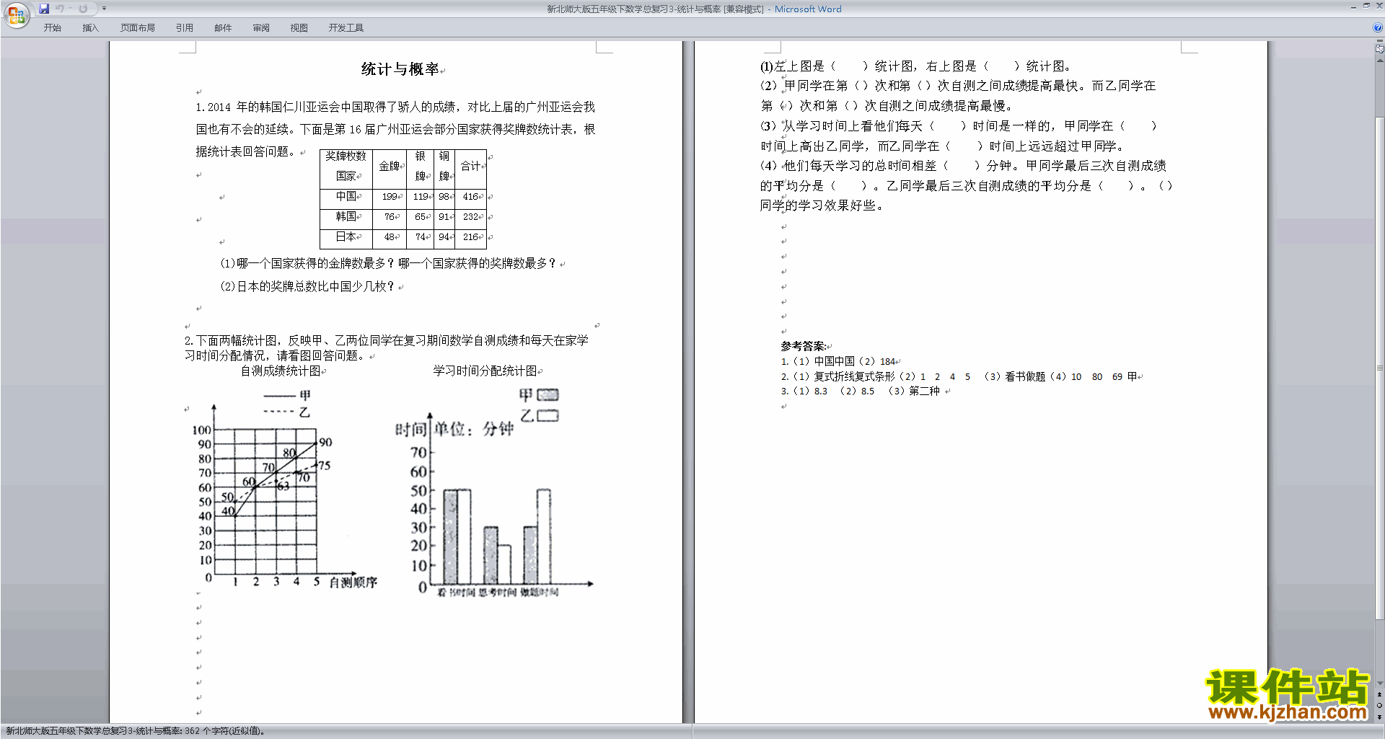Select the line chart image 自测成绩统计图
The width and height of the screenshot is (1385, 739).
(x=285, y=489)
